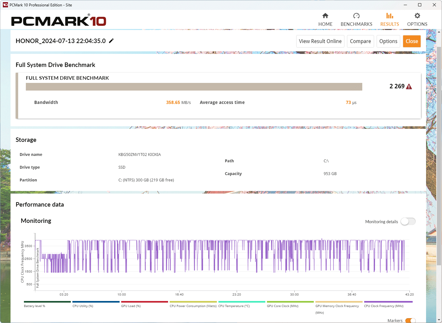The width and height of the screenshot is (442, 323).
Task: Click the 2 269 score value
Action: click(x=397, y=86)
